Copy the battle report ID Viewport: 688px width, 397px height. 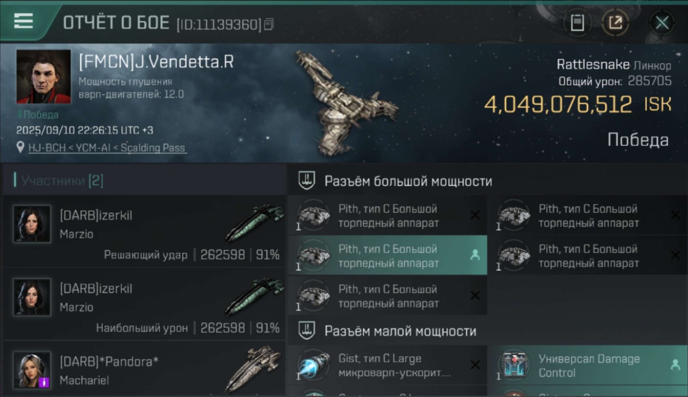tap(269, 24)
